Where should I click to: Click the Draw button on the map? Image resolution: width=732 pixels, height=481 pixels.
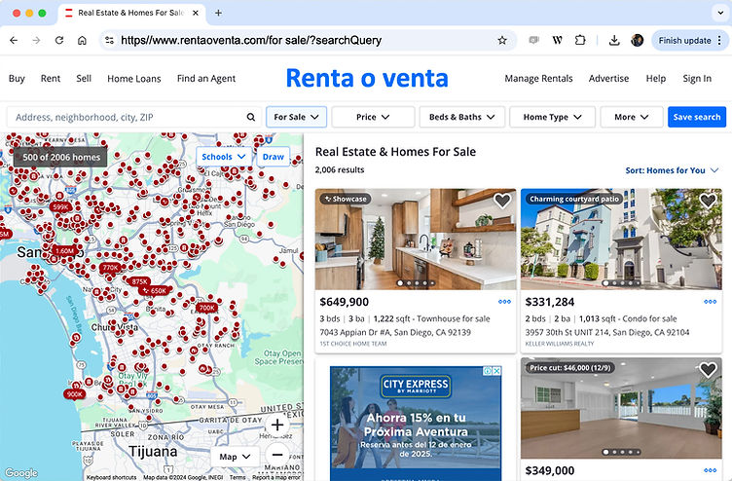tap(274, 157)
